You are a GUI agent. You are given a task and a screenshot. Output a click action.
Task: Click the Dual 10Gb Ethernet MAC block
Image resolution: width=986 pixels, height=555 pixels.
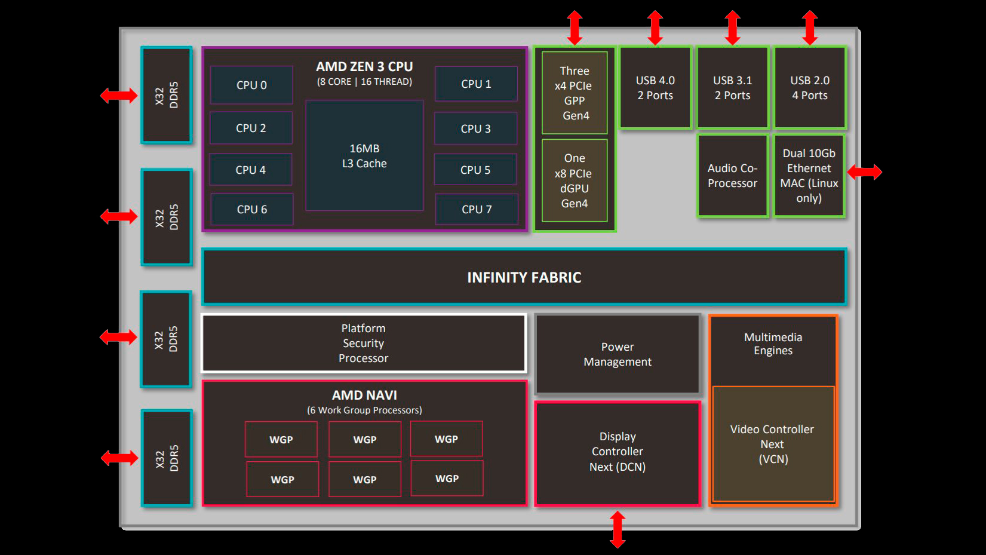[809, 176]
